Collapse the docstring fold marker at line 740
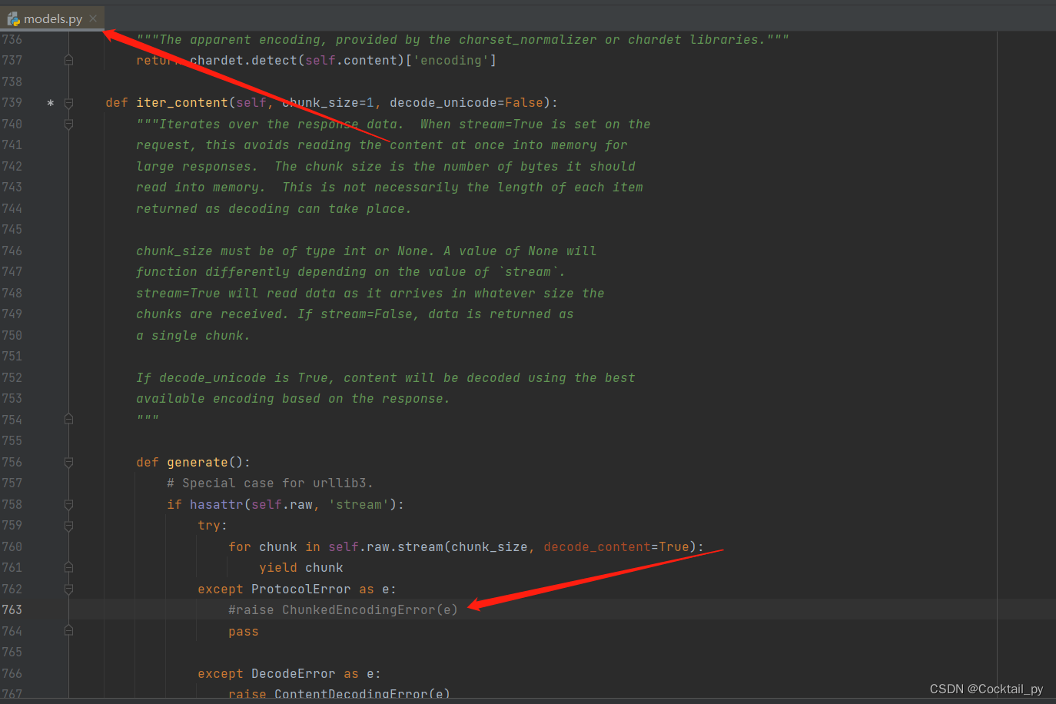 tap(68, 124)
